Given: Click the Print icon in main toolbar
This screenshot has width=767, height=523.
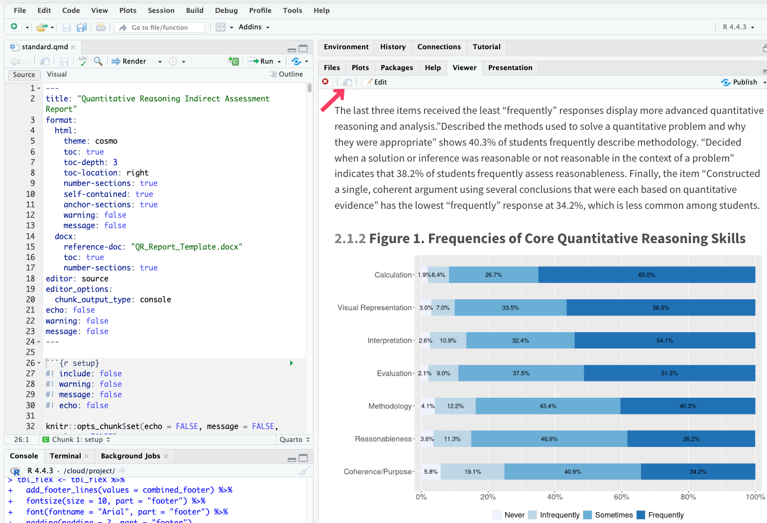Looking at the screenshot, I should (x=101, y=27).
